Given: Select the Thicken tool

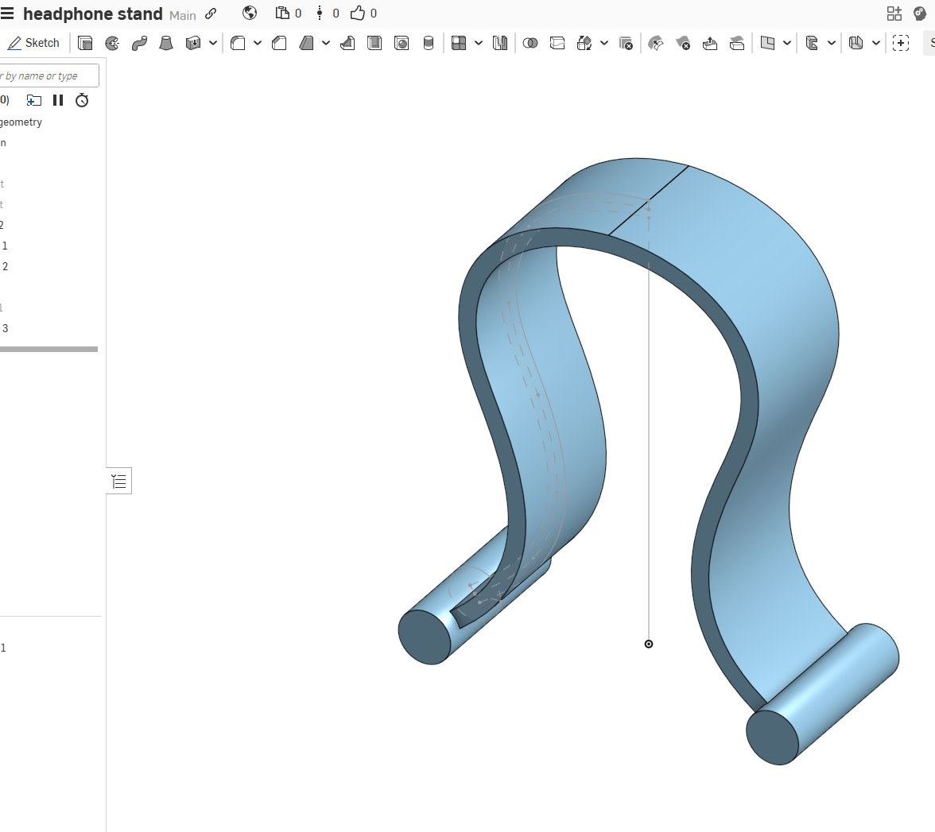Looking at the screenshot, I should pos(192,43).
